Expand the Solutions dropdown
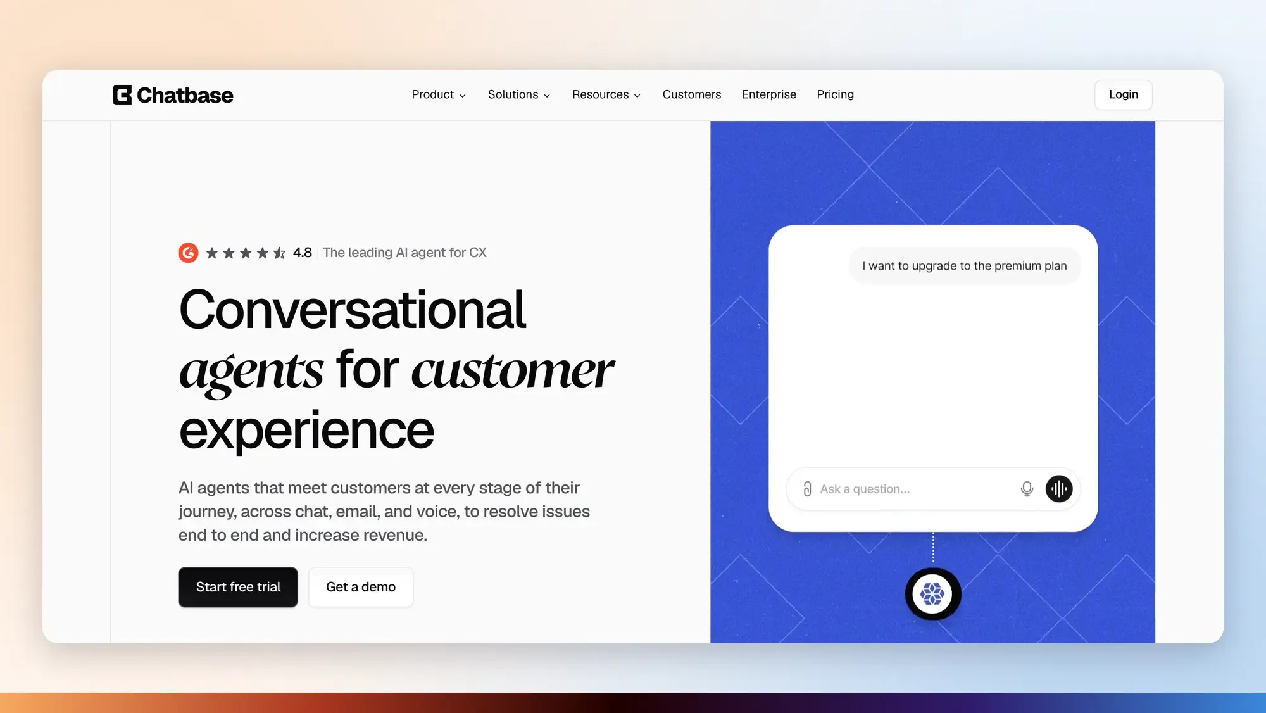1266x713 pixels. click(x=519, y=94)
